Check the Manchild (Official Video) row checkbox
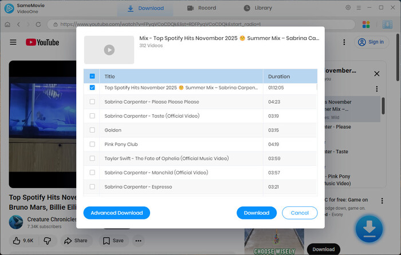This screenshot has height=255, width=401. [92, 173]
